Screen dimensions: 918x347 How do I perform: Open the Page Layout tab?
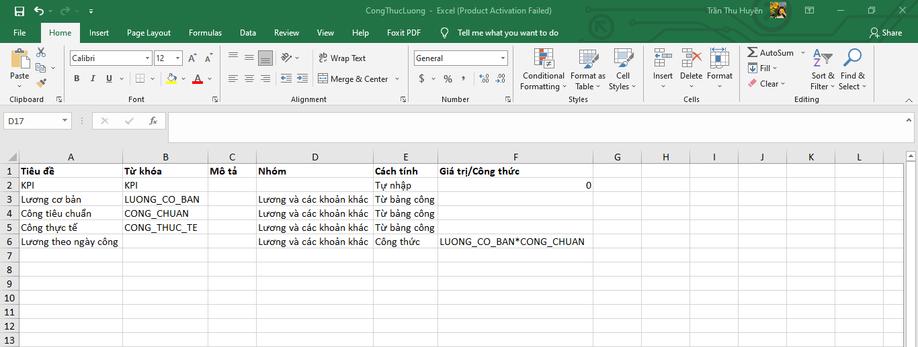[x=149, y=33]
